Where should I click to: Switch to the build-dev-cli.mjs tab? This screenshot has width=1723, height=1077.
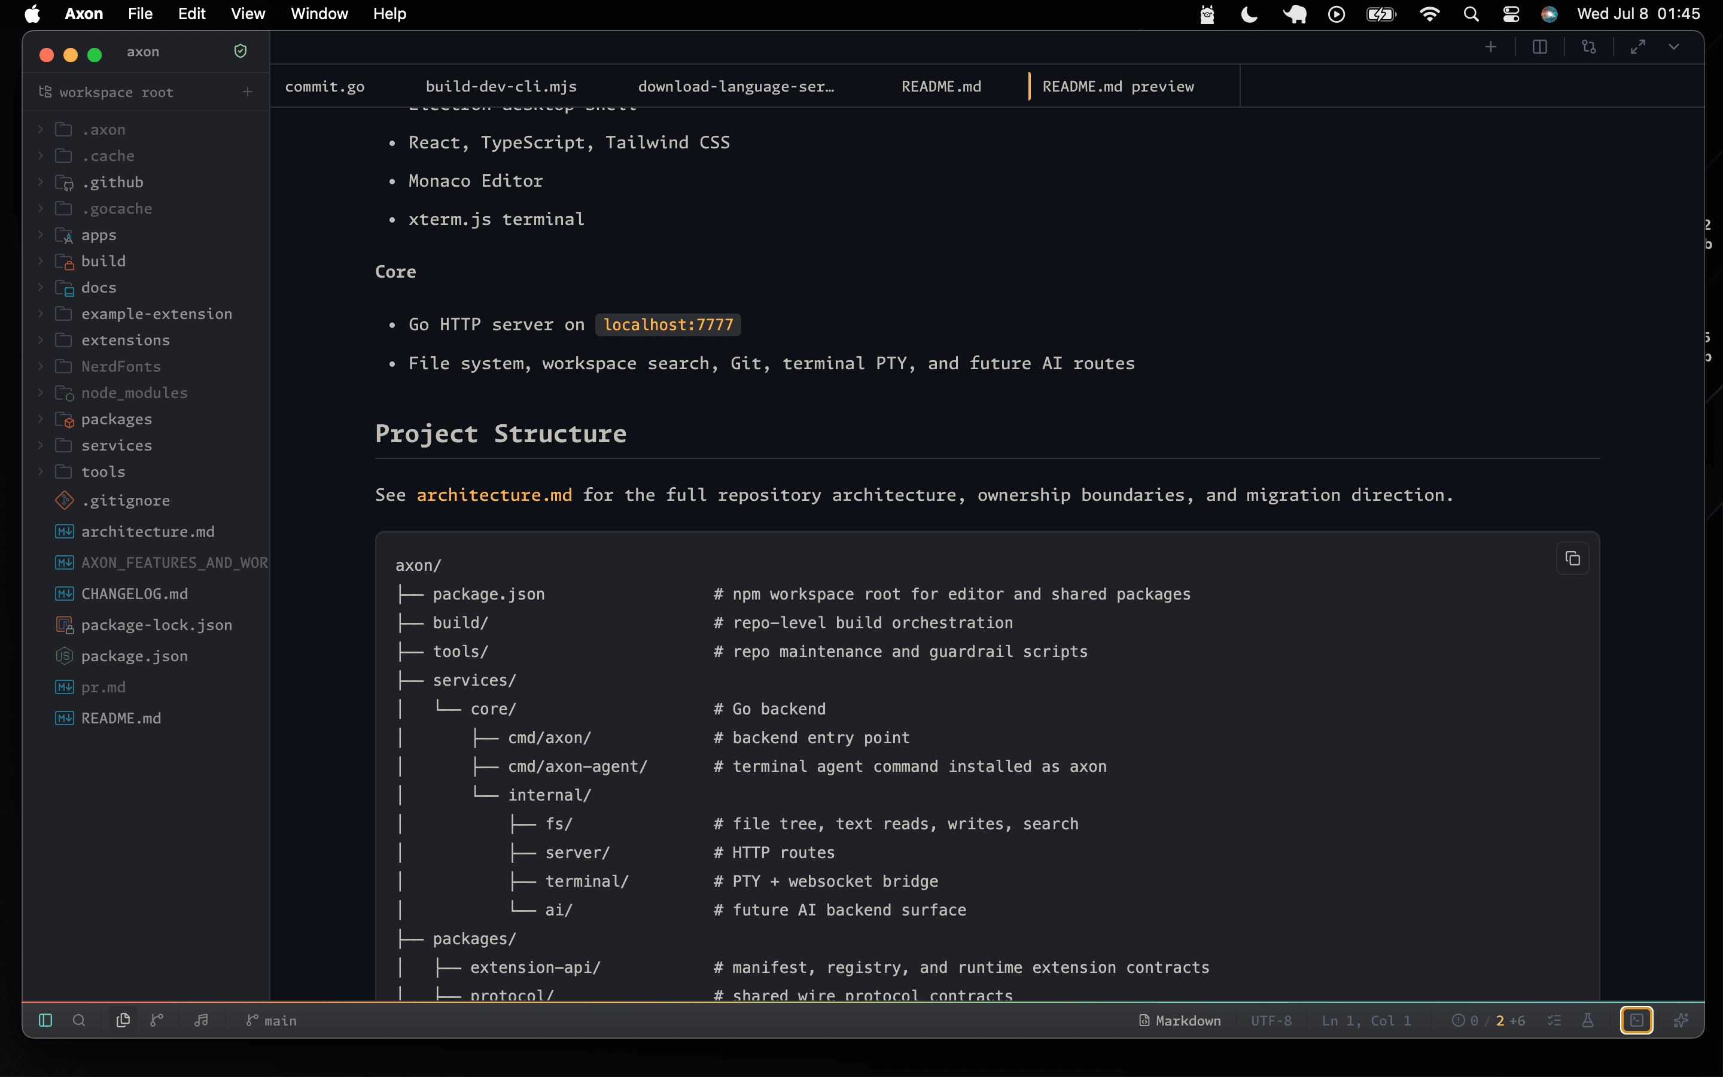pos(501,86)
